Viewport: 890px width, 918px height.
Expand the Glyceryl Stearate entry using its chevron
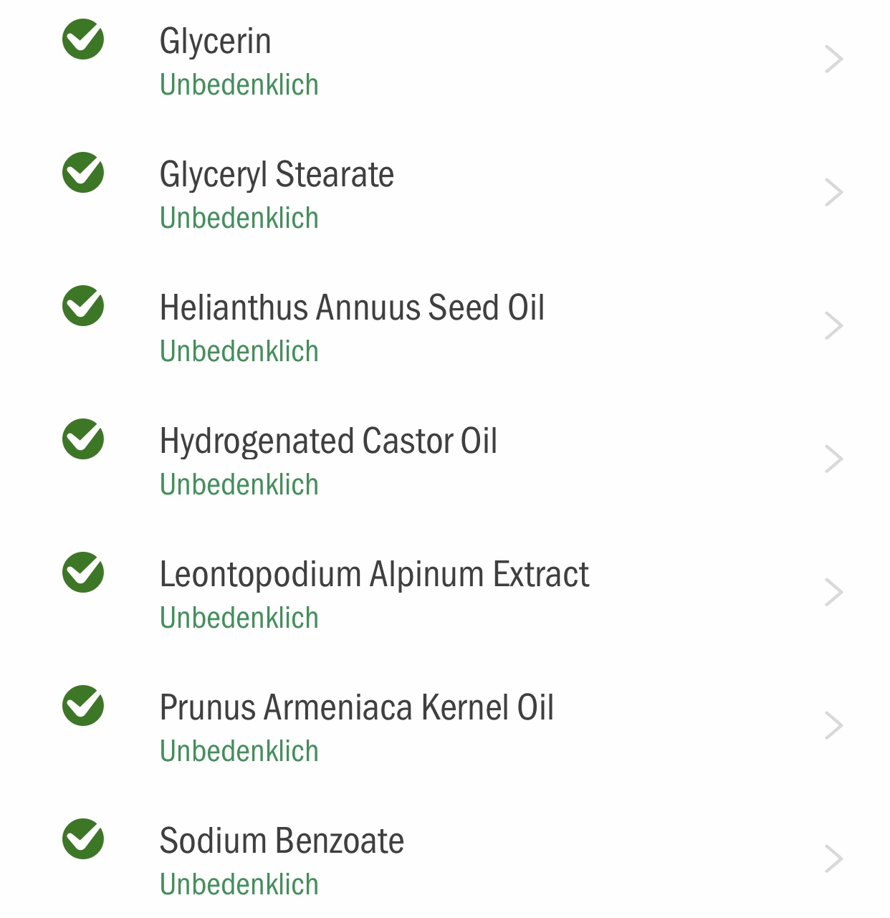pos(833,193)
